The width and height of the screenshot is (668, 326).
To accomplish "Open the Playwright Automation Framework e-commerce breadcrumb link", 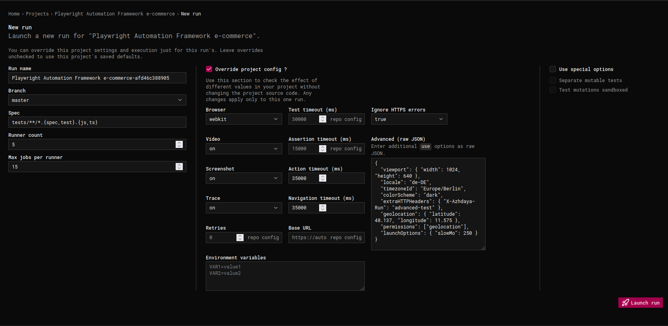I will point(115,14).
